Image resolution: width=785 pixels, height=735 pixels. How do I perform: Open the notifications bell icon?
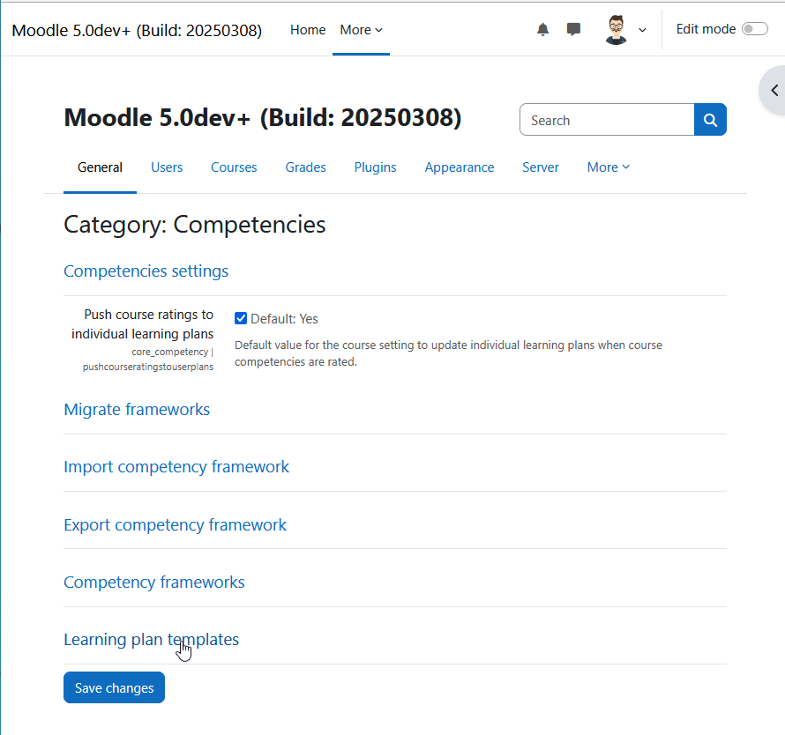tap(542, 29)
